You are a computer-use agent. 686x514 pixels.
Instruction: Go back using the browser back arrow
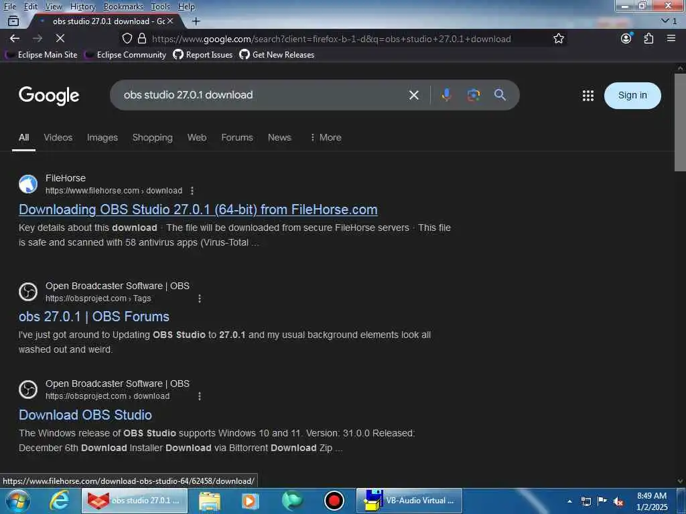(x=15, y=38)
